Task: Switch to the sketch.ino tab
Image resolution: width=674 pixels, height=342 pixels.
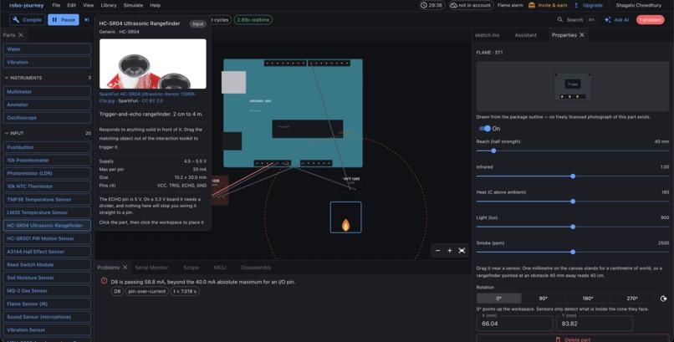Action: click(487, 35)
